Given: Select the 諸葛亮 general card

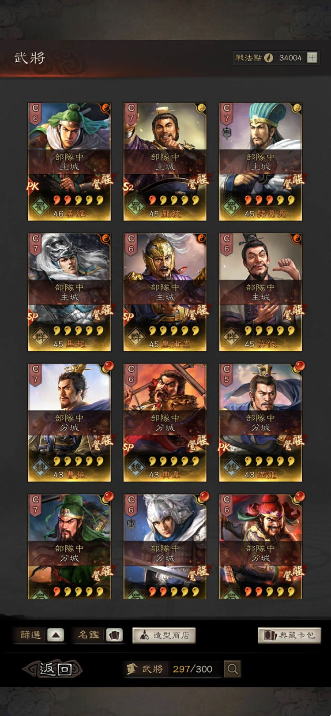Looking at the screenshot, I should pyautogui.click(x=260, y=161).
